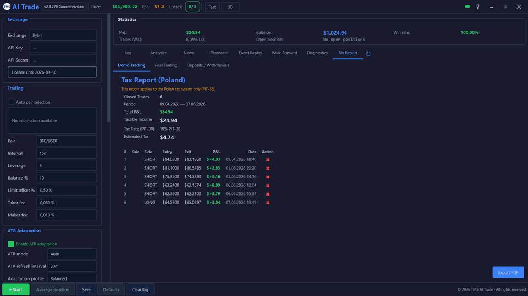528x296 pixels.
Task: Click the API Key input field
Action: coord(63,47)
